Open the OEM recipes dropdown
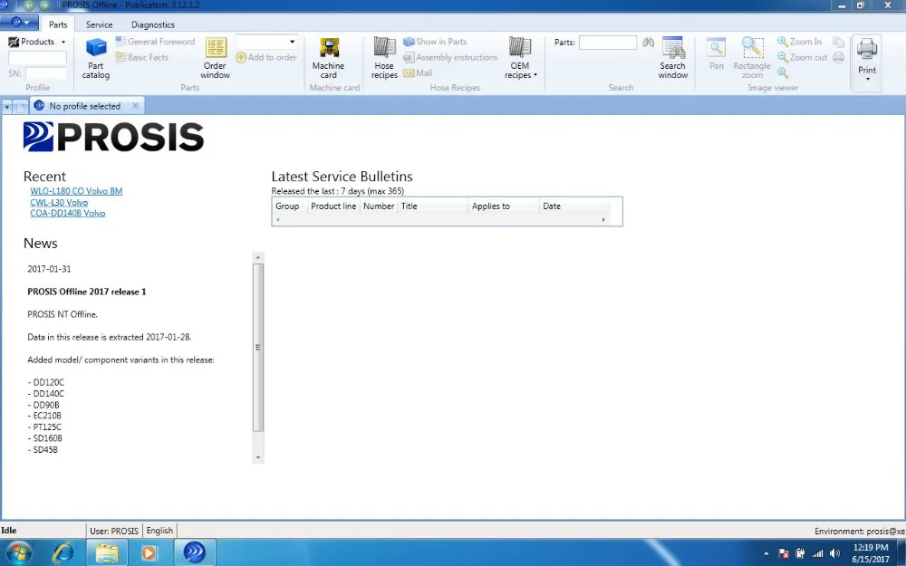 click(520, 58)
